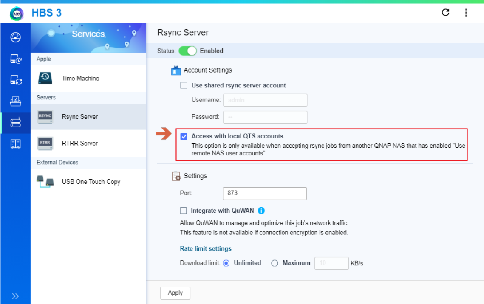Expand the collapsed sidebar with double arrows
Image resolution: width=484 pixels, height=304 pixels.
coord(16,296)
